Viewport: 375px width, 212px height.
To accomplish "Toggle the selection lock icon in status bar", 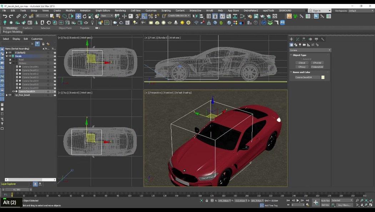I will [x=207, y=201].
